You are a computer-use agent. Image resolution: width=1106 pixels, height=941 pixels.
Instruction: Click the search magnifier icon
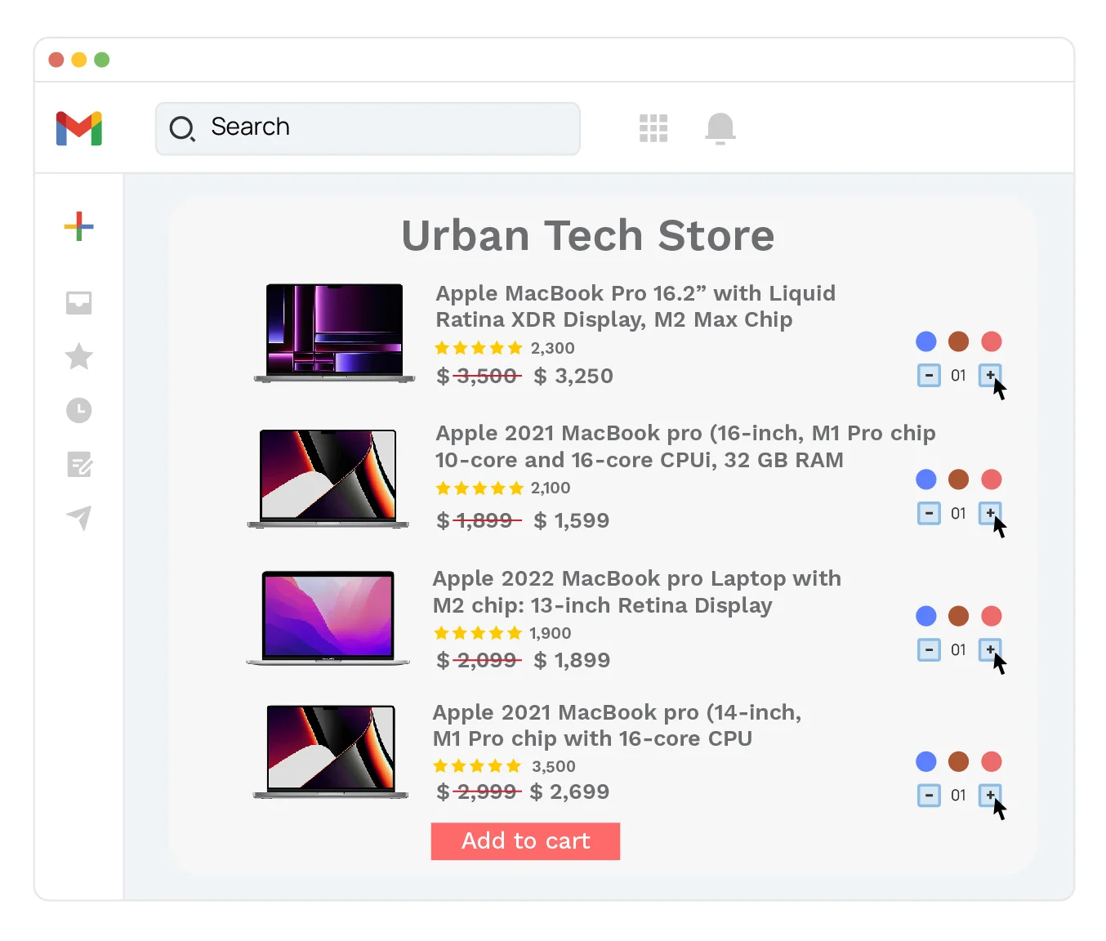[182, 128]
